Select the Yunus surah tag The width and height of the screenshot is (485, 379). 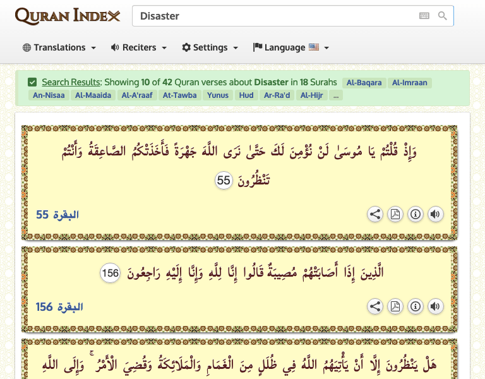(218, 95)
